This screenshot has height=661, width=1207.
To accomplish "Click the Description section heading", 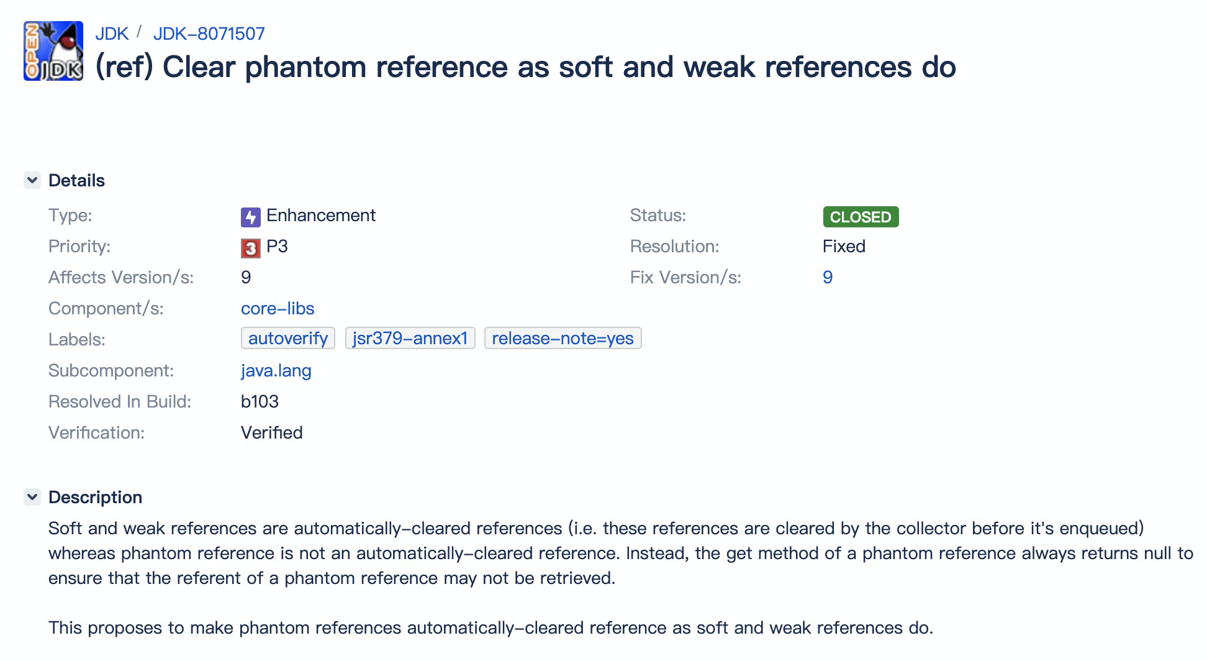I will point(95,497).
